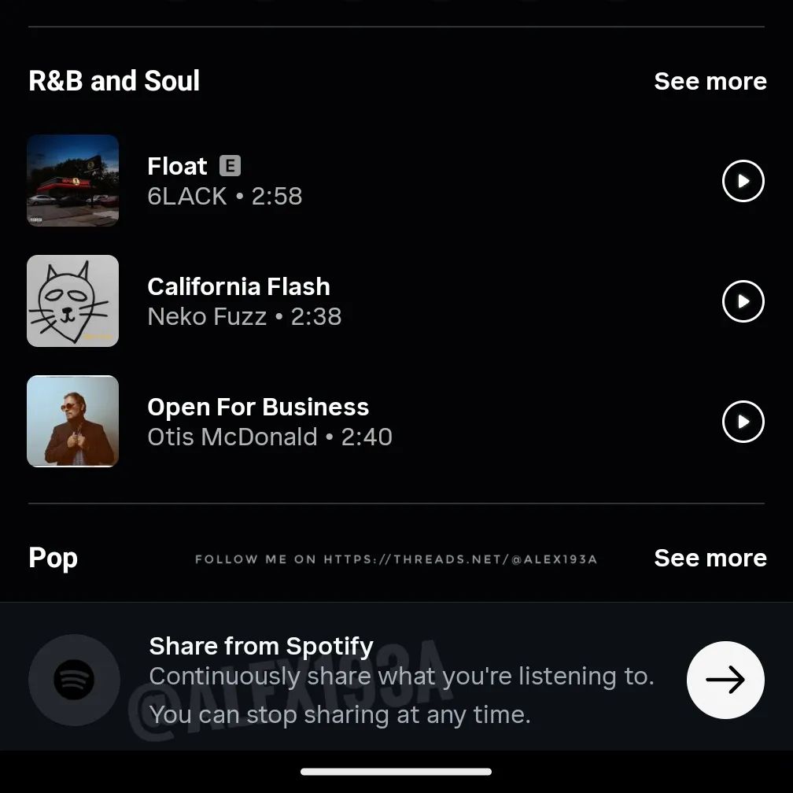
Task: Click the Explicit badge next to Float
Action: pyautogui.click(x=231, y=166)
